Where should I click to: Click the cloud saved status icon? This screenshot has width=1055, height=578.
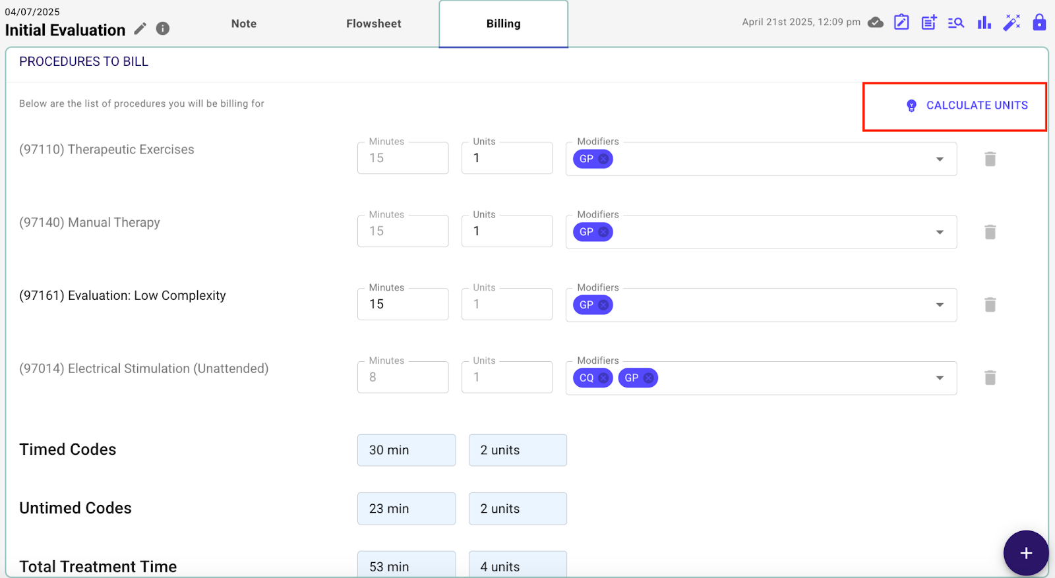[x=876, y=22]
